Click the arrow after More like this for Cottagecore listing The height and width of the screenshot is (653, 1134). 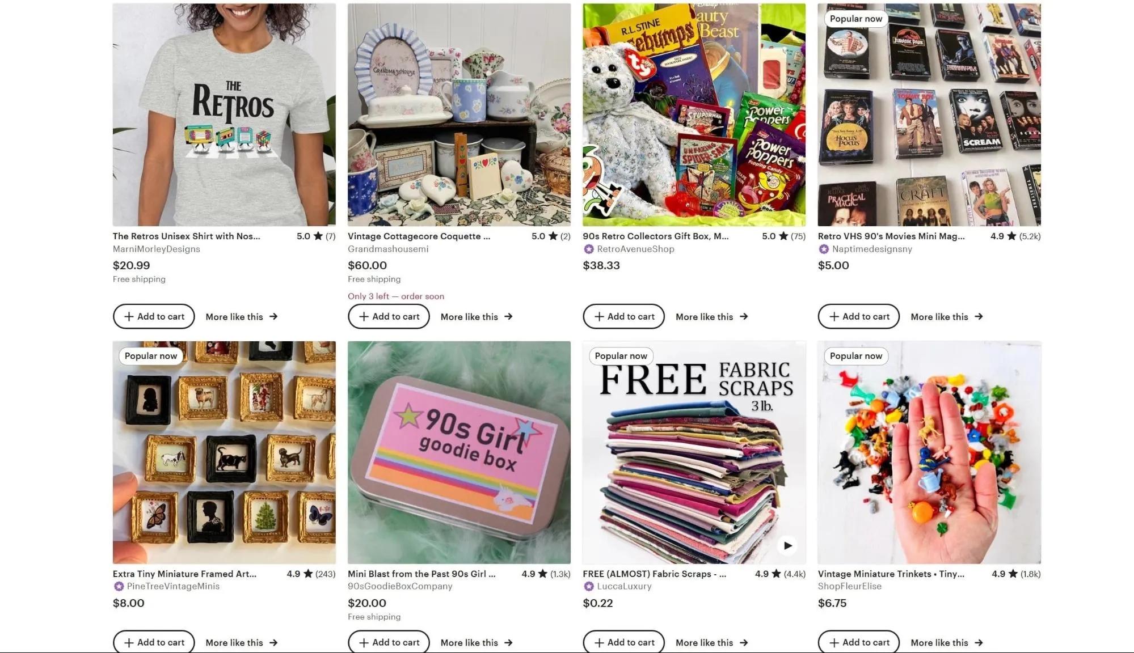click(x=508, y=316)
